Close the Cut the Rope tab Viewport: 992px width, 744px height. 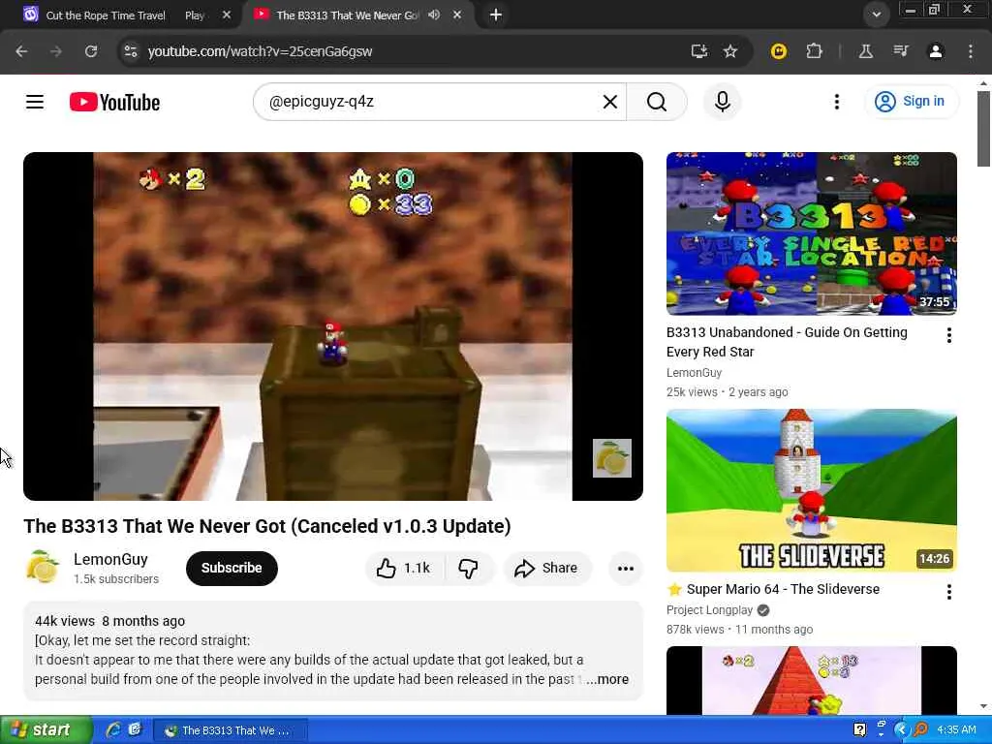pos(227,15)
